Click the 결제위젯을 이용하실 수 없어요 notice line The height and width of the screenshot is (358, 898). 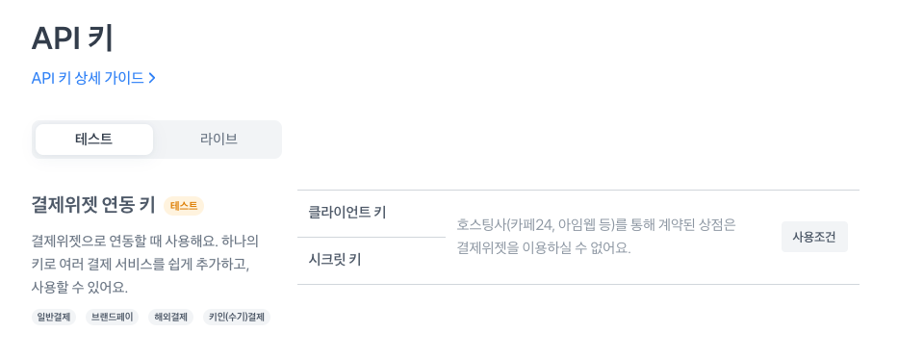pyautogui.click(x=544, y=248)
